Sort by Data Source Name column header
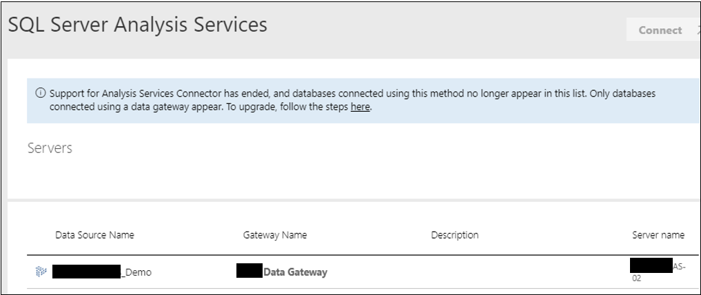 pos(95,235)
